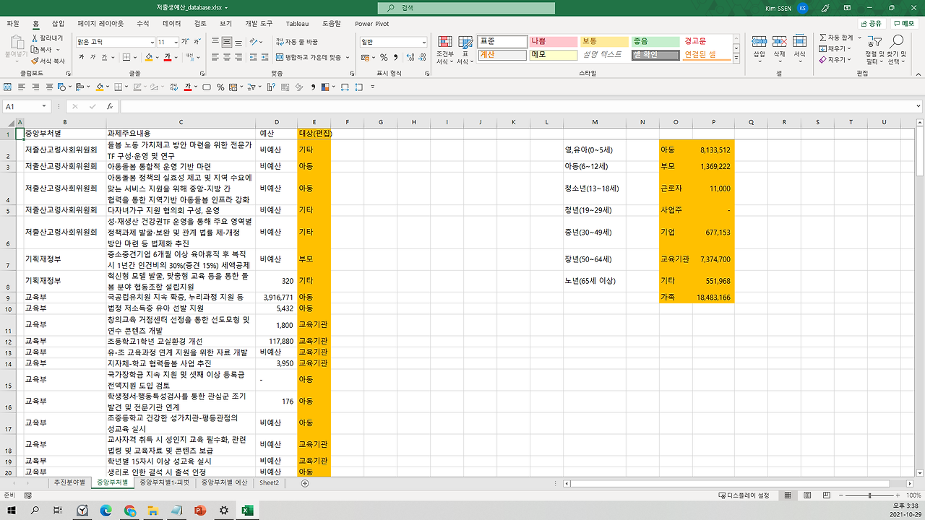Open Conditional Formatting (조건부 서식)

point(445,50)
